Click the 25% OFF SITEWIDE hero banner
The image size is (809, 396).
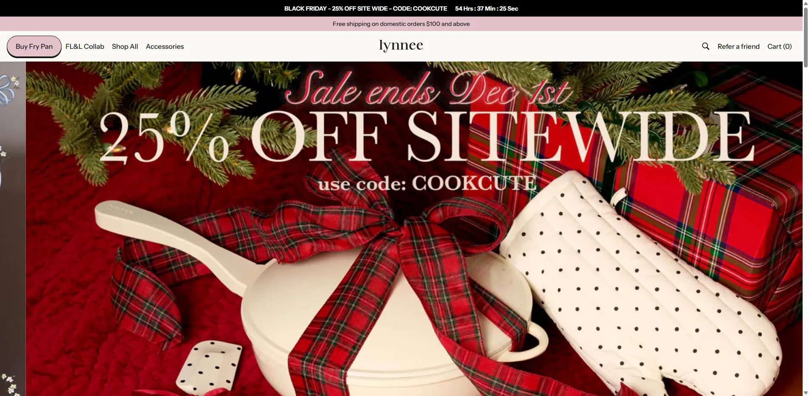(414, 229)
